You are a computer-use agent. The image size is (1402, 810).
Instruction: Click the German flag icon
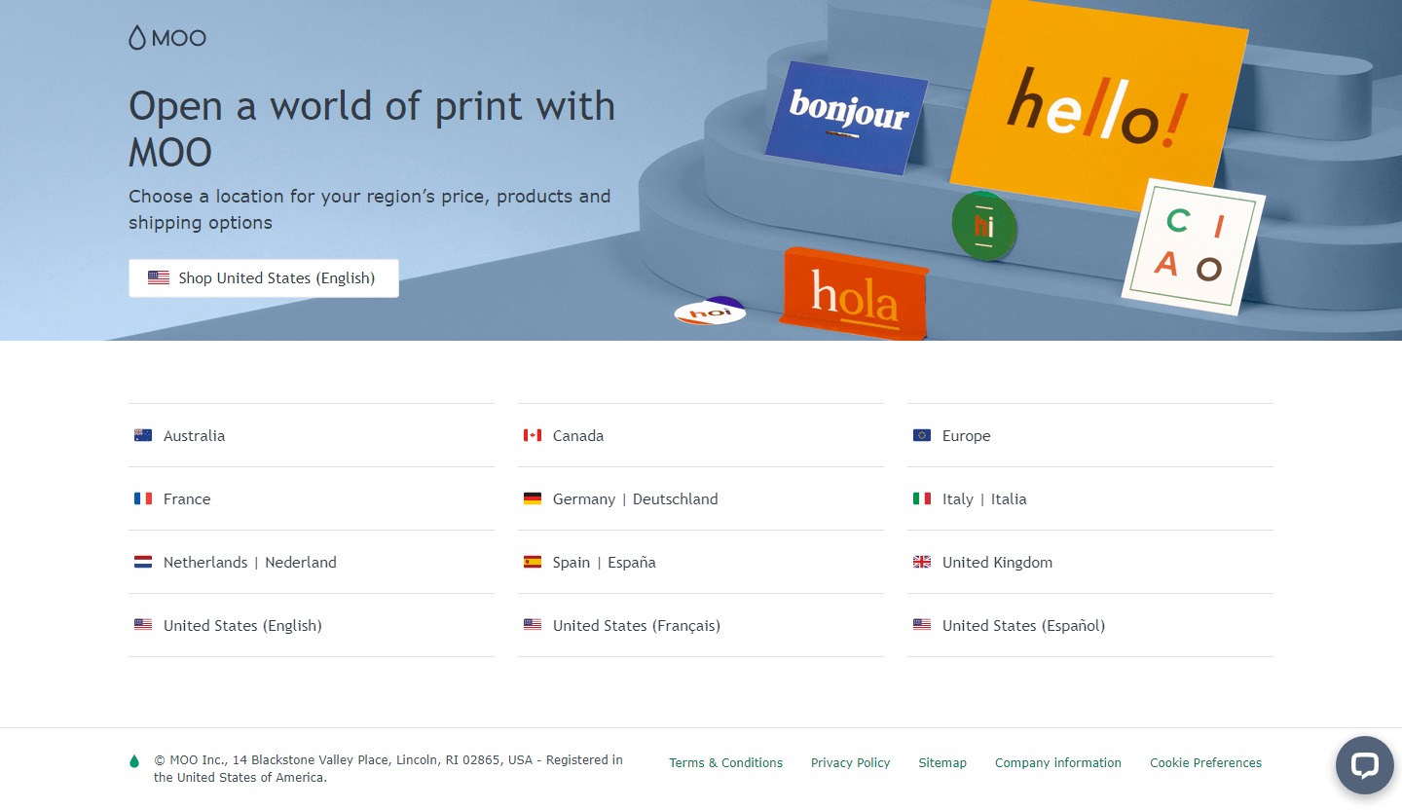click(x=533, y=498)
